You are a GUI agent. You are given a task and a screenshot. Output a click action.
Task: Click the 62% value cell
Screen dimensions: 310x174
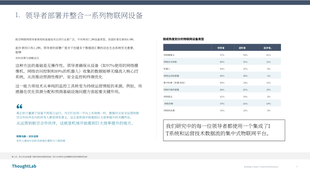tap(222, 97)
